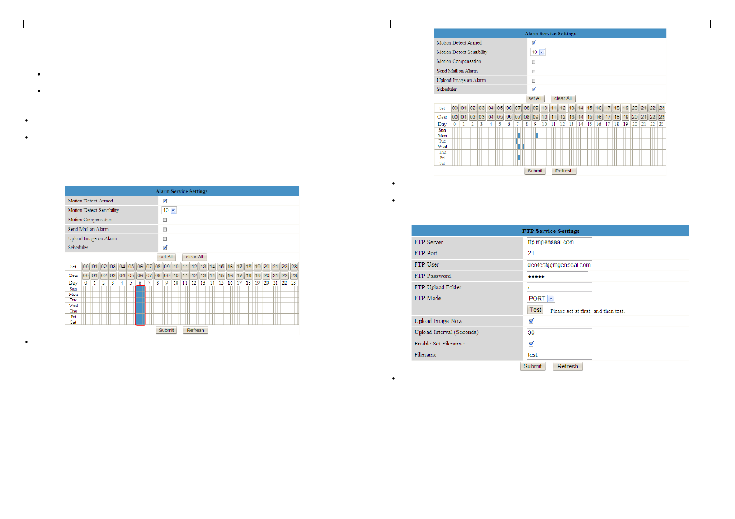This screenshot has height=519, width=735.
Task: Click Clear row hour 07 button, right-page panel
Action: coord(518,117)
